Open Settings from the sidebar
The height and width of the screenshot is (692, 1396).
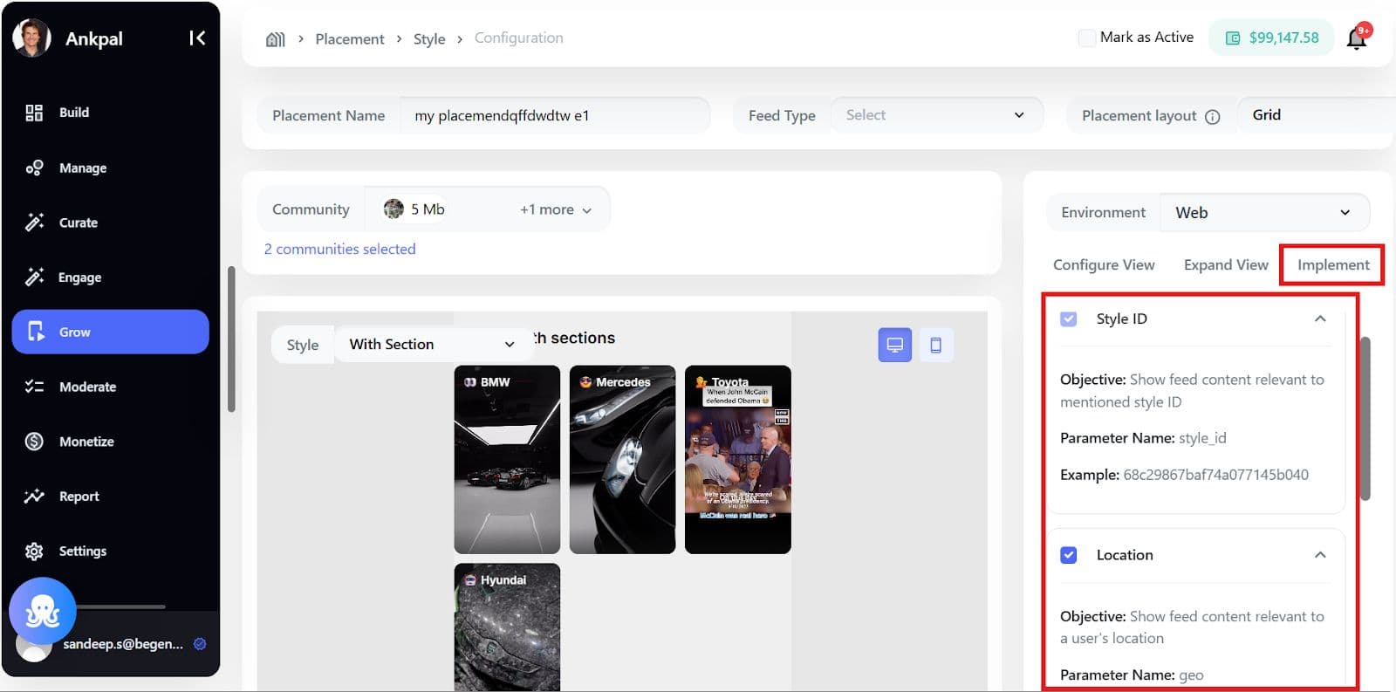pyautogui.click(x=82, y=551)
